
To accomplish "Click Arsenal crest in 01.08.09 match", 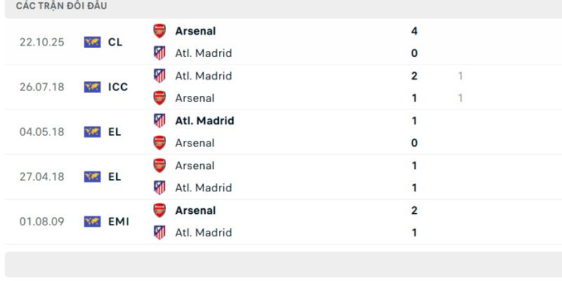I will pos(159,210).
